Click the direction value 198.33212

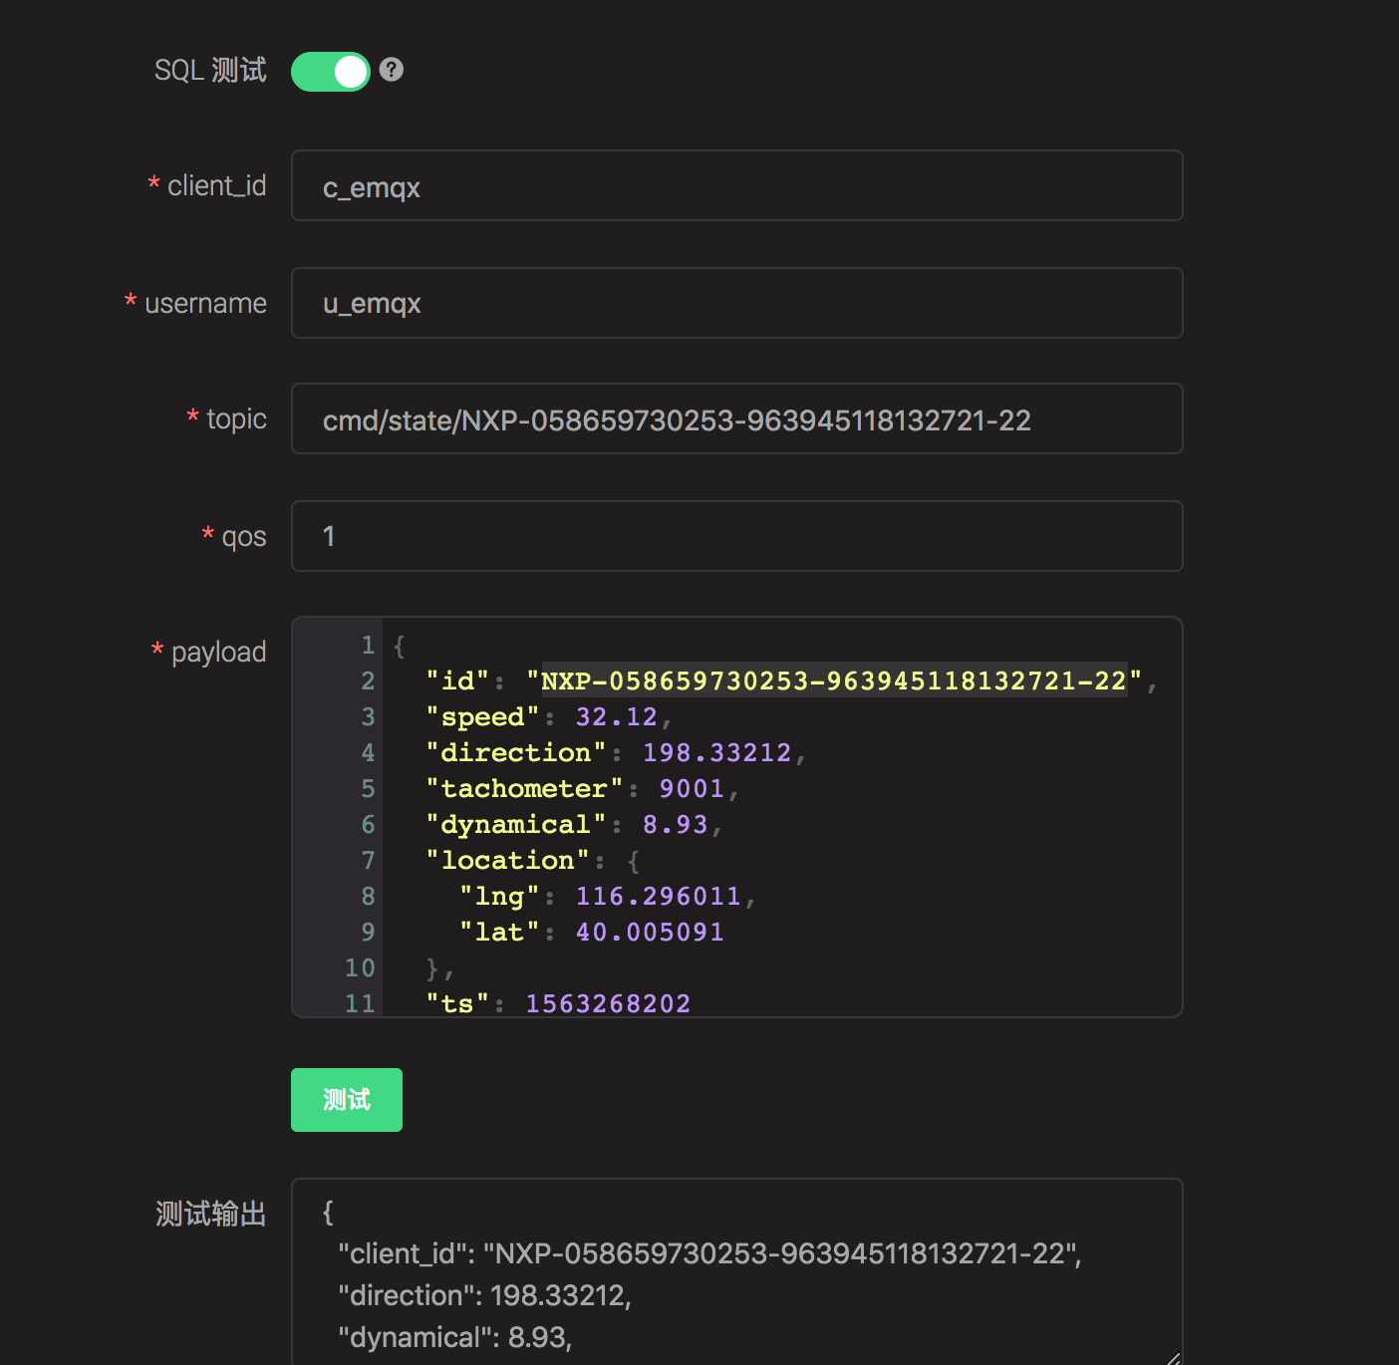point(716,753)
